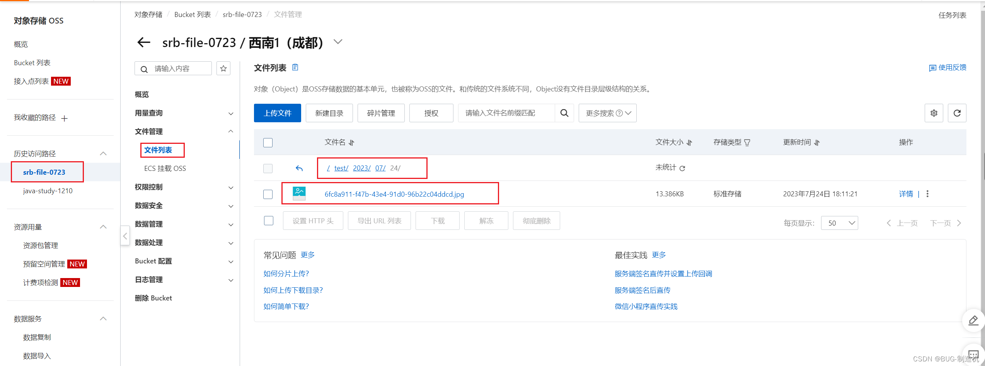985x366 pixels.
Task: Open 资源包管理 in the sidebar
Action: click(41, 246)
